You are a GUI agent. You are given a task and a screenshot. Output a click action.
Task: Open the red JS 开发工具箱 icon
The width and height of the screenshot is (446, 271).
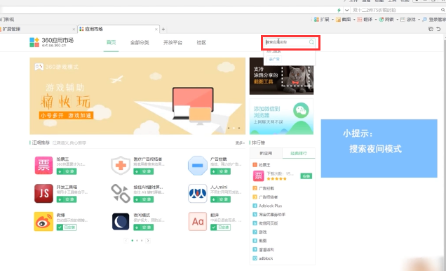click(43, 193)
